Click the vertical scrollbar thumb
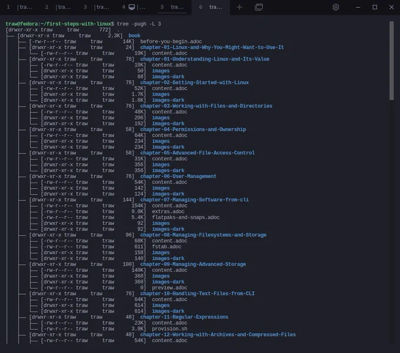 click(x=392, y=61)
